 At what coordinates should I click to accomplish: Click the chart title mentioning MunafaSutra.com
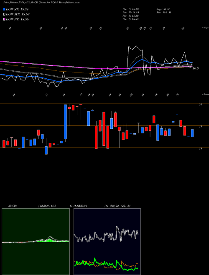pos(41,2)
